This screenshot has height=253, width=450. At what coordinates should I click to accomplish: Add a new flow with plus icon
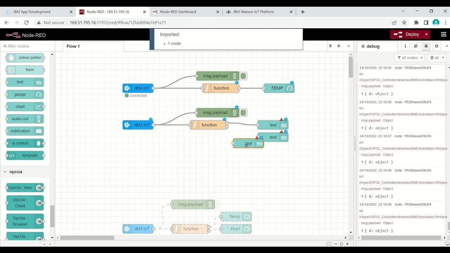pos(339,46)
